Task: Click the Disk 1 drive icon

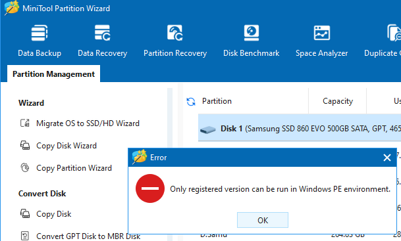Action: [207, 130]
